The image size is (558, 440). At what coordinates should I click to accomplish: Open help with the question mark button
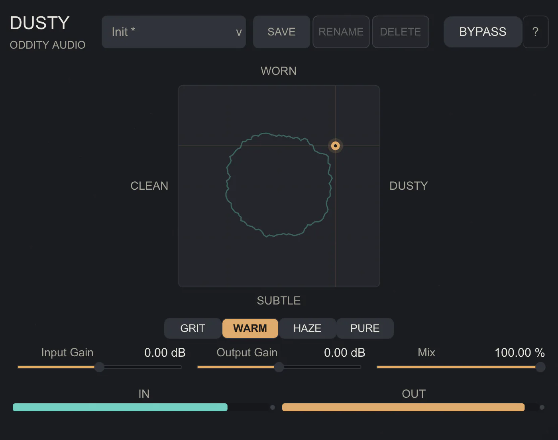pos(536,32)
